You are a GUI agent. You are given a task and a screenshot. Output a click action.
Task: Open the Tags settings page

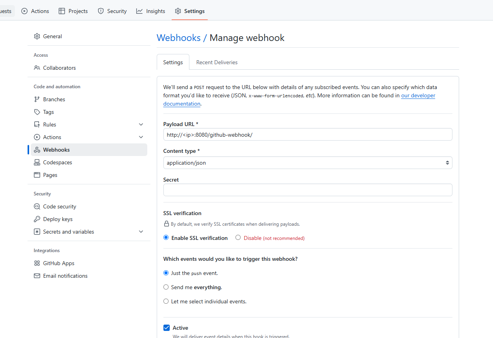pyautogui.click(x=89, y=112)
